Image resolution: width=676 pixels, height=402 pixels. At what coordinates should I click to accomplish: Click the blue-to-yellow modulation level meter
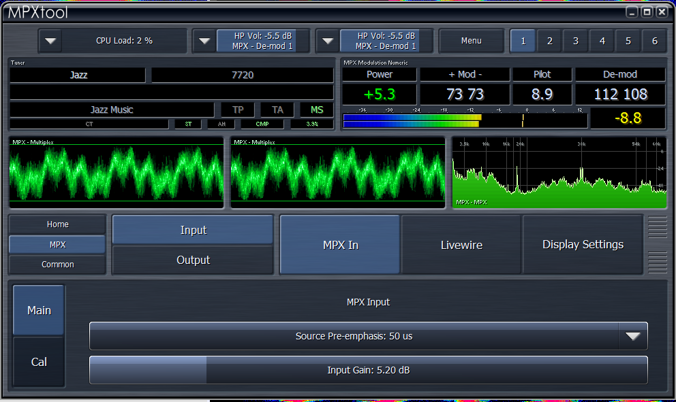point(465,121)
